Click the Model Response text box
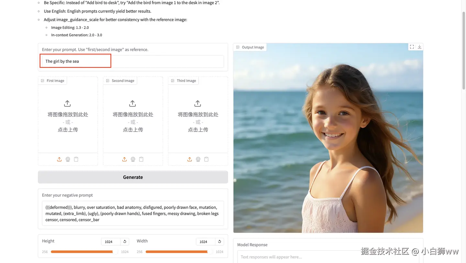Screen dimensions: 466x263 pyautogui.click(x=328, y=257)
